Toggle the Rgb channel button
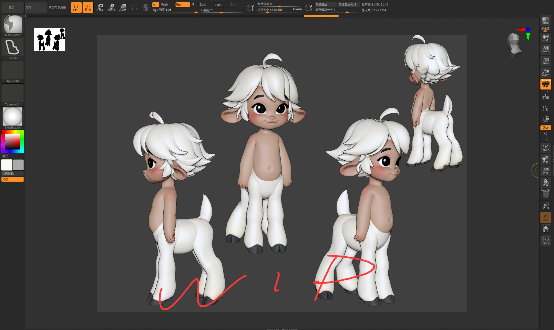Viewport: 554px width, 330px height. pos(182,4)
